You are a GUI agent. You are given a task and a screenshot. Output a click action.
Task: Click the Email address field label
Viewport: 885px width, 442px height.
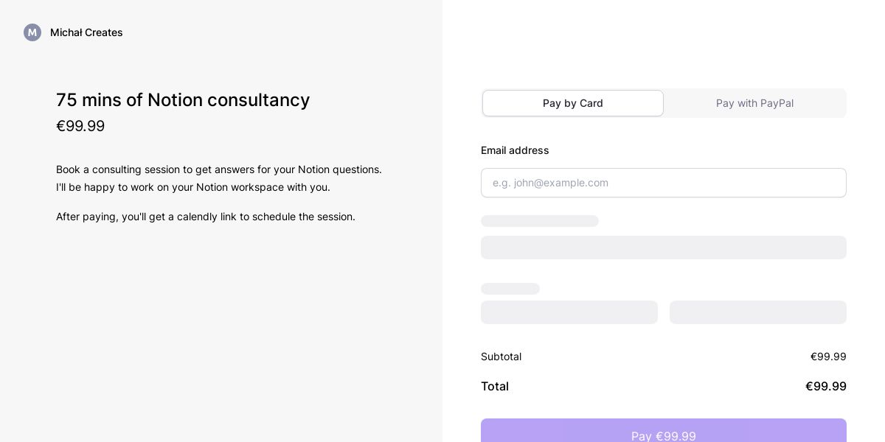pos(515,150)
